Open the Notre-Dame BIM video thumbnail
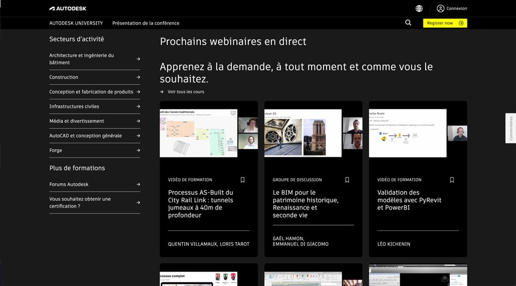 [x=313, y=133]
